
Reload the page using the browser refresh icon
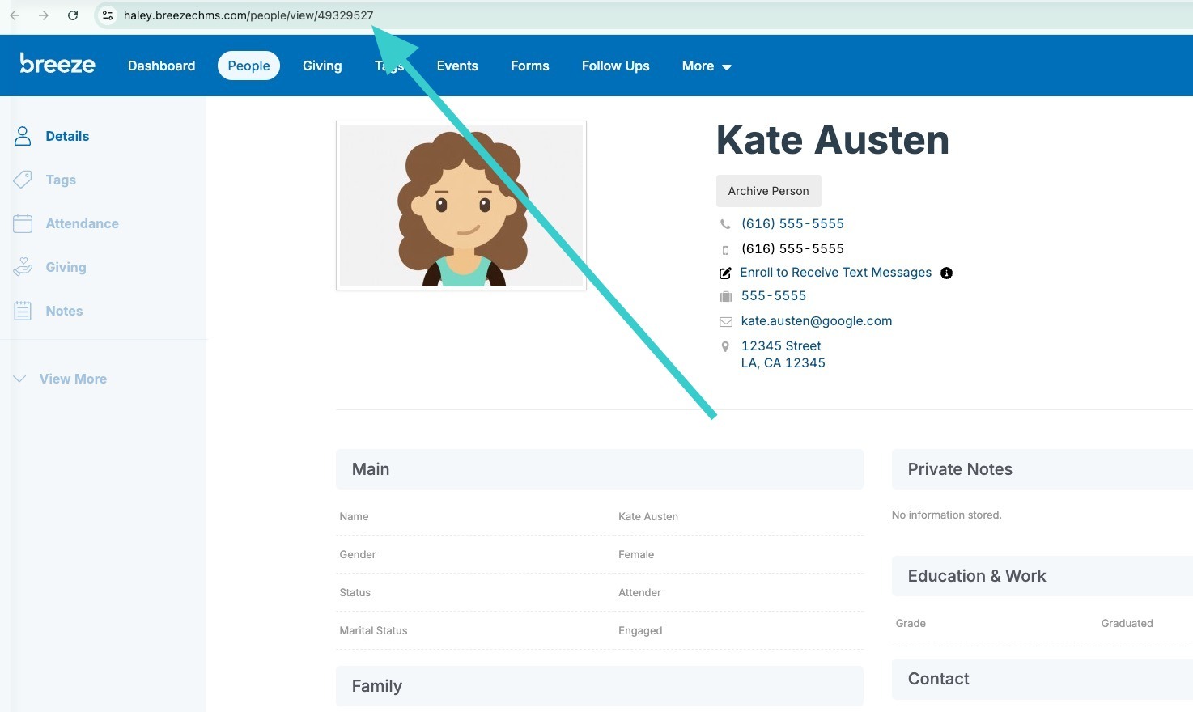[73, 15]
